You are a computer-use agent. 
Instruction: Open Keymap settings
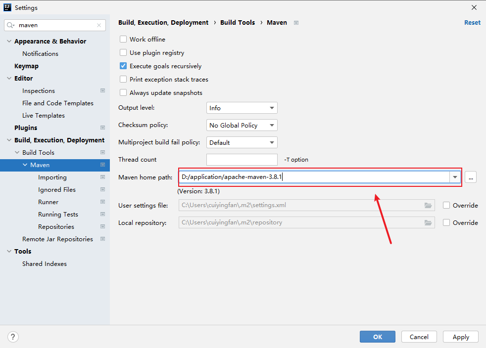click(26, 66)
